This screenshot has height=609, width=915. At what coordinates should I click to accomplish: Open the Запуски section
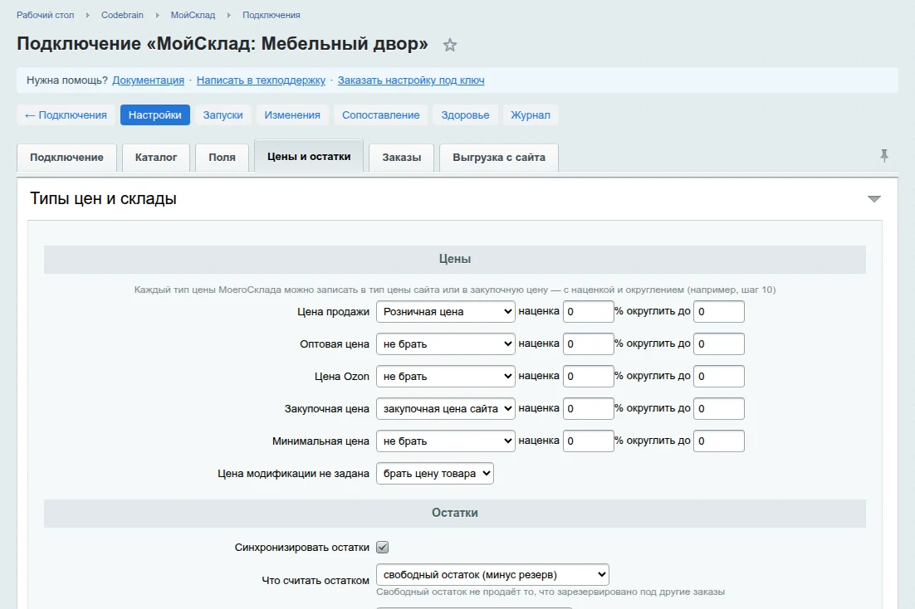pos(223,115)
